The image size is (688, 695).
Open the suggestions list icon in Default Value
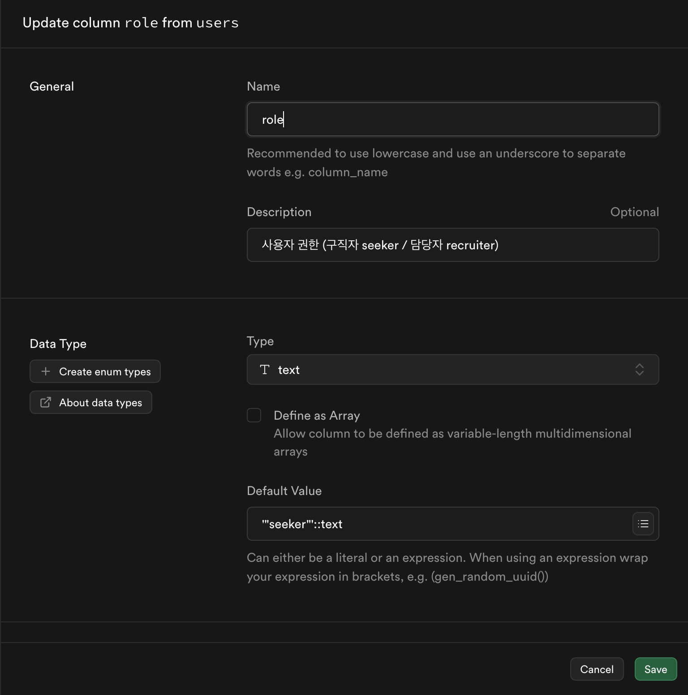643,524
